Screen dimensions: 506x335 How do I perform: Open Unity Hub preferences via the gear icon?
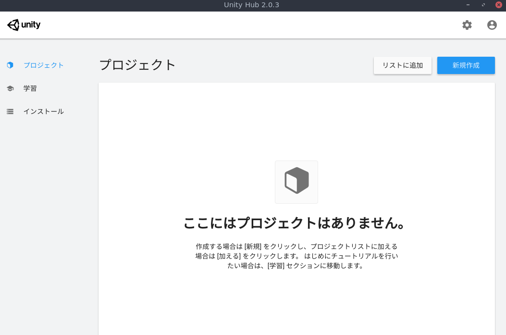(x=467, y=25)
